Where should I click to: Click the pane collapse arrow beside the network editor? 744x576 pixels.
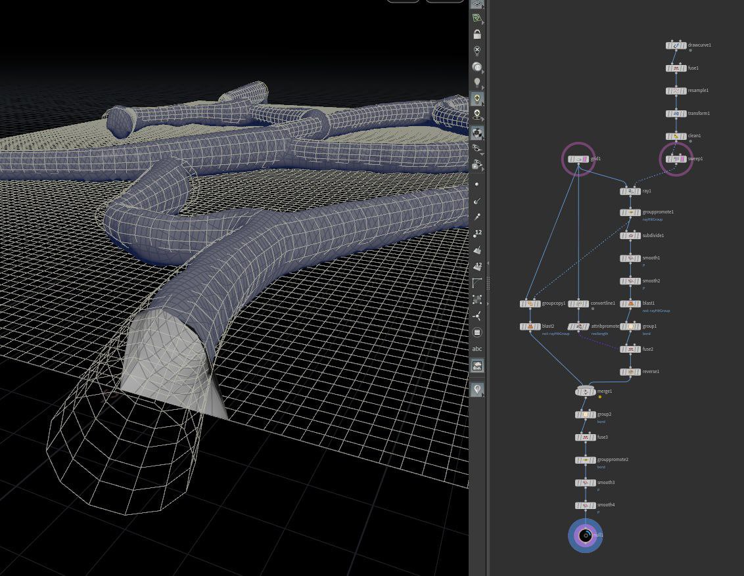(x=488, y=263)
